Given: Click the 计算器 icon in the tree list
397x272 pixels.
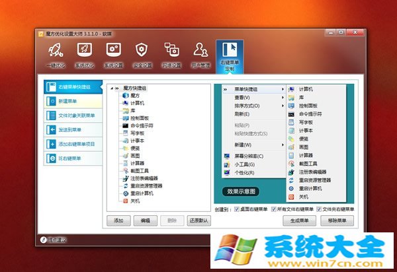Looking at the screenshot, I should (126, 164).
